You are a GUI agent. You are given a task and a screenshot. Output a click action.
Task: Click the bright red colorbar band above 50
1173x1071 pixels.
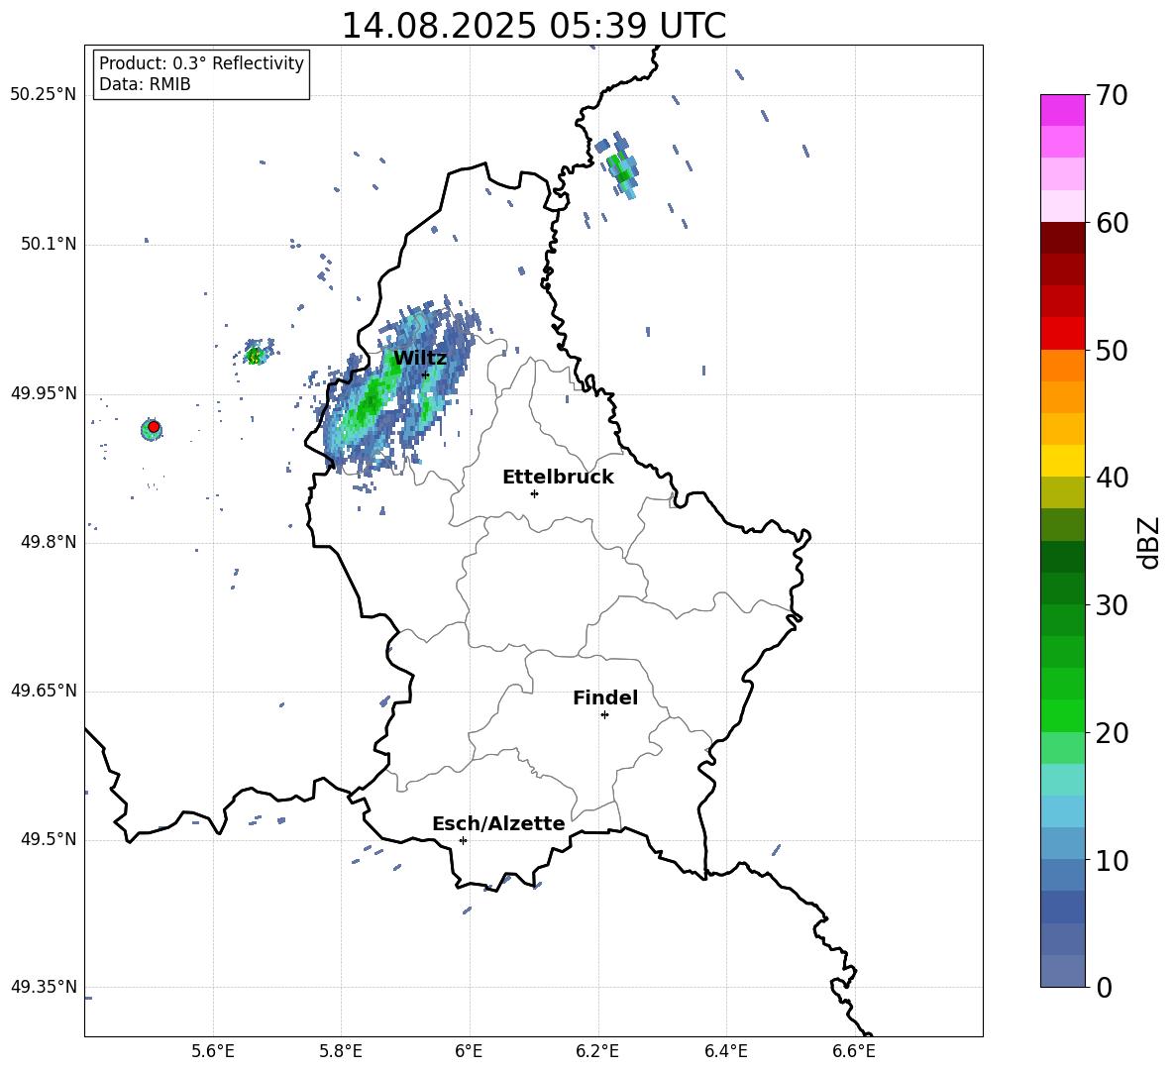click(x=1062, y=334)
